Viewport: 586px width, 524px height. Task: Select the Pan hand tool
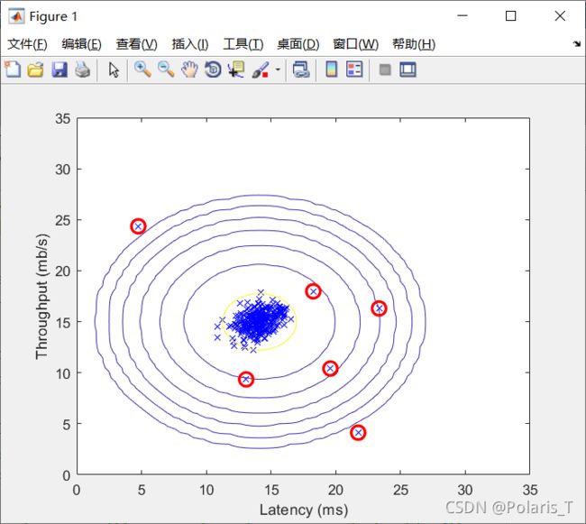pyautogui.click(x=189, y=69)
